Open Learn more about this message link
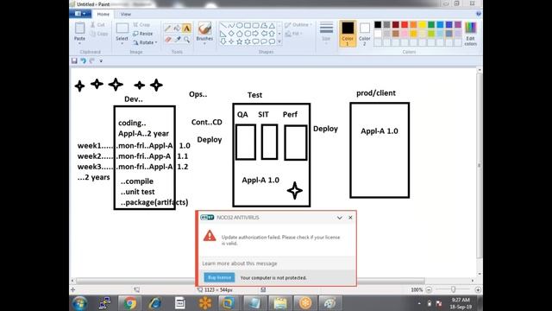Viewport: 552px width, 311px height. tap(240, 263)
